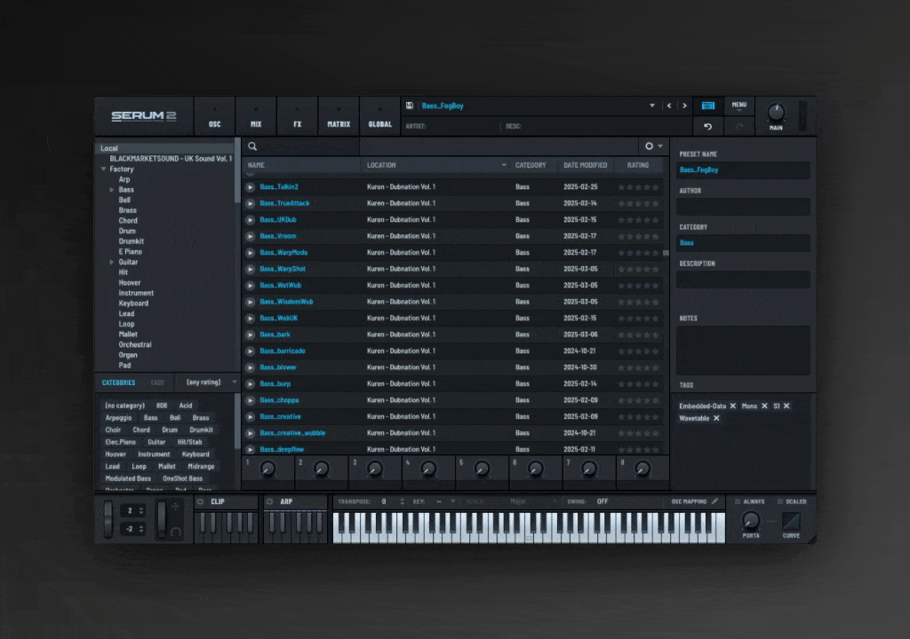This screenshot has height=639, width=910.
Task: Open the FX tab
Action: click(297, 116)
